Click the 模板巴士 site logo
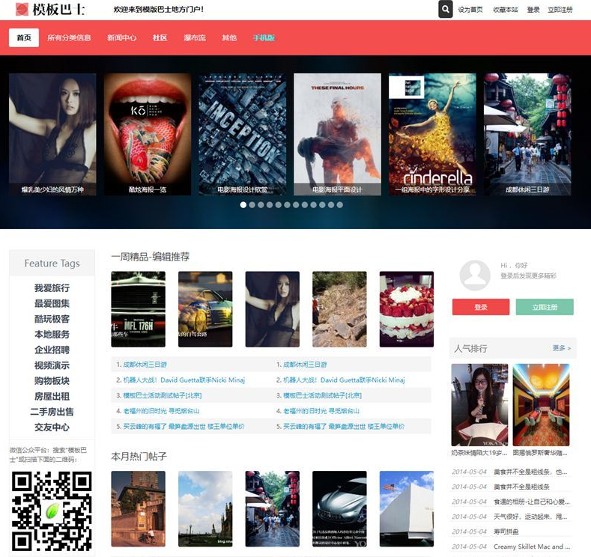The image size is (591, 557). [50, 10]
